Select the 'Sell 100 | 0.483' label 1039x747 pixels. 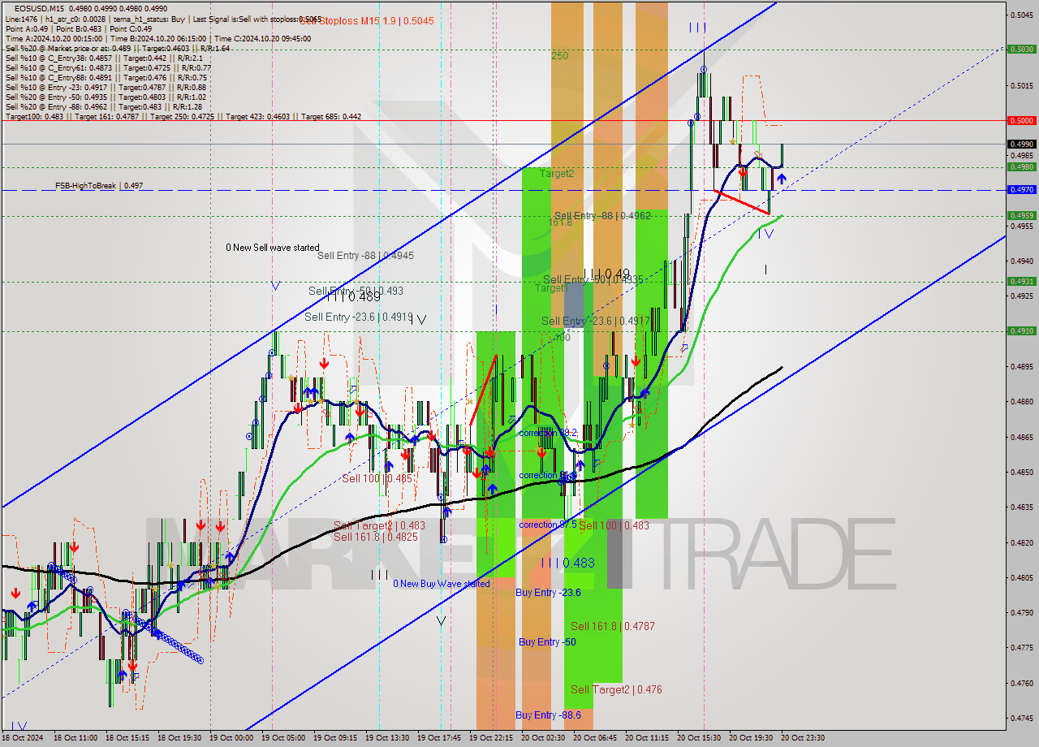click(x=614, y=526)
